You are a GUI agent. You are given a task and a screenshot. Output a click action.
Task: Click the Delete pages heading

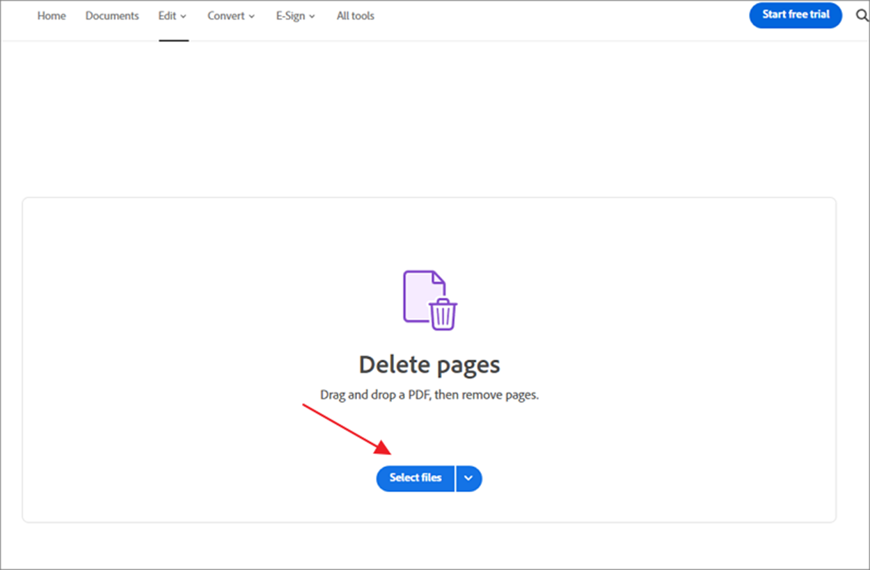[429, 364]
